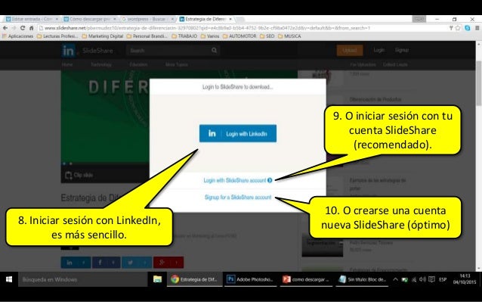The image size is (482, 302).
Task: Open the More Topics navigation item
Action: tap(177, 64)
